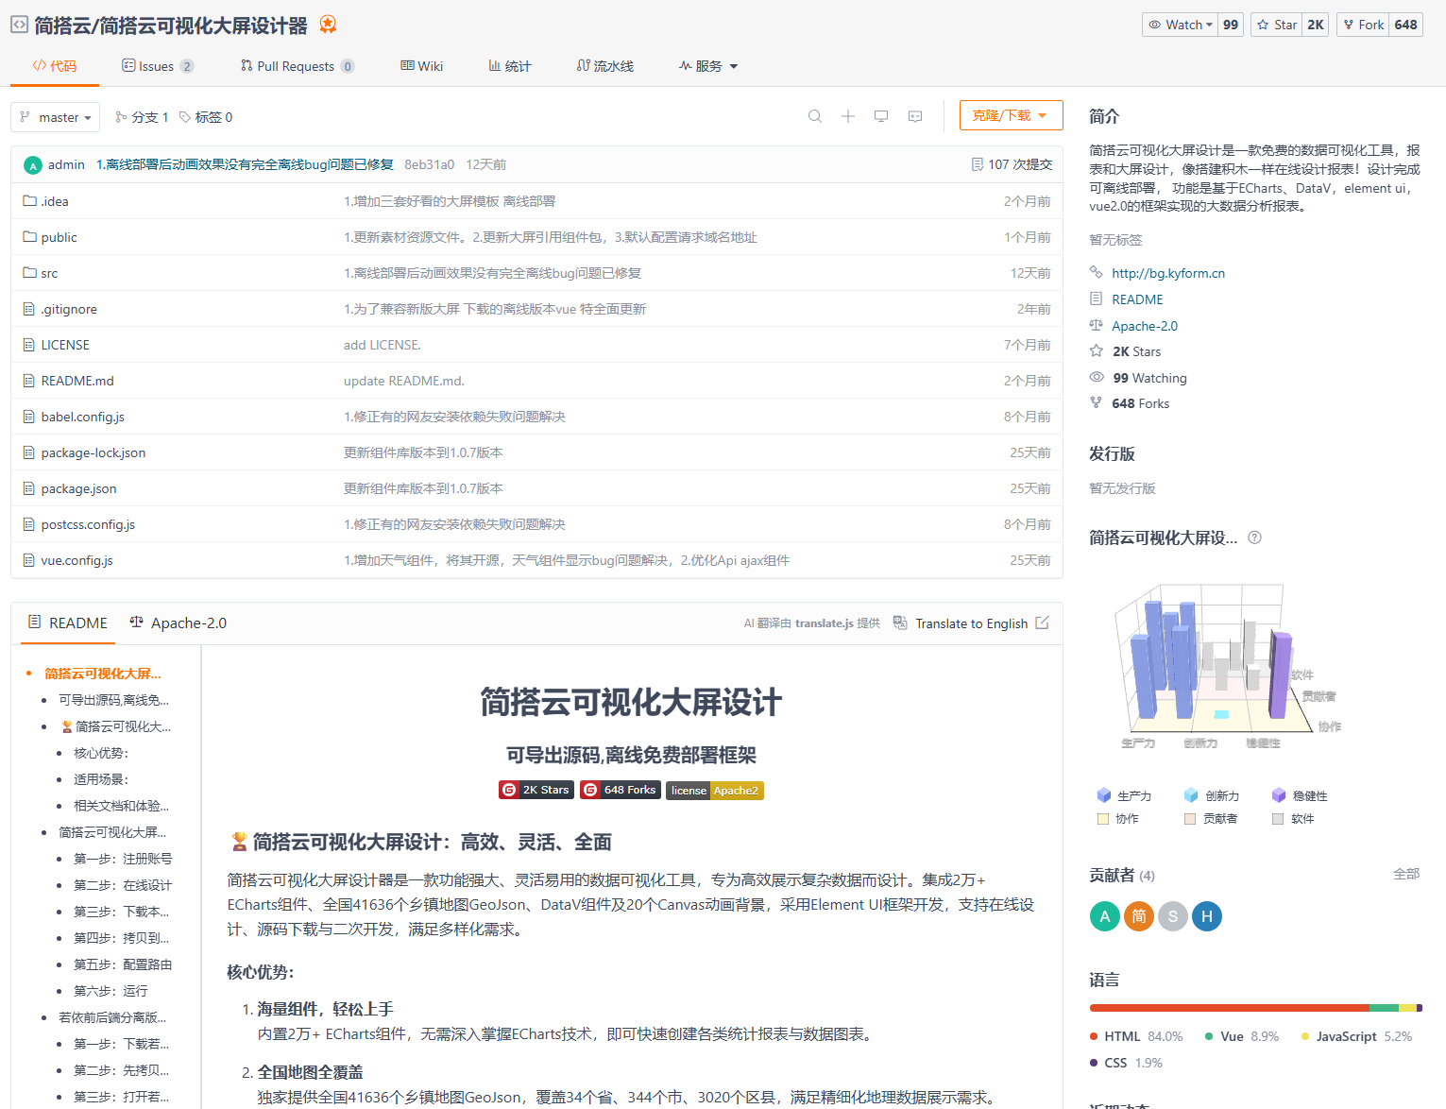Image resolution: width=1446 pixels, height=1109 pixels.
Task: Select the README tab above the document
Action: pos(68,623)
